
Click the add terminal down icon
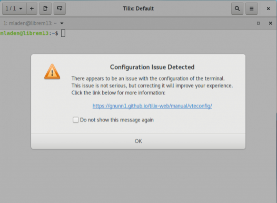60,8
